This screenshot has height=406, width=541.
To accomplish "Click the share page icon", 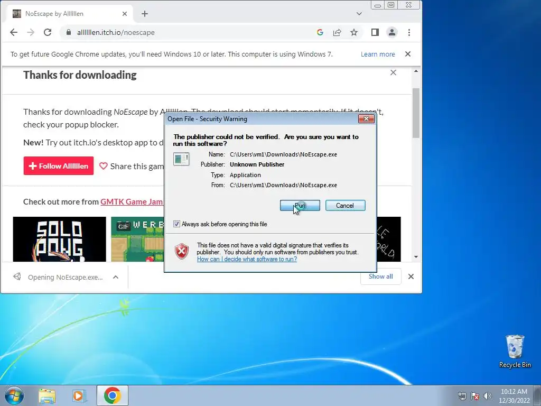I will point(337,32).
